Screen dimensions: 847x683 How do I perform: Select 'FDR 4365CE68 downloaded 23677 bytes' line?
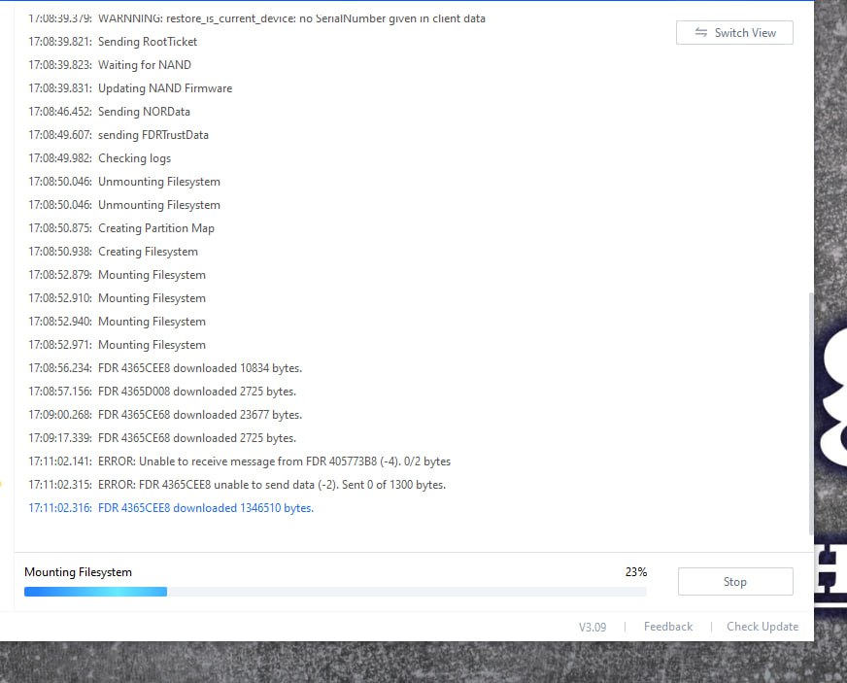click(x=165, y=415)
